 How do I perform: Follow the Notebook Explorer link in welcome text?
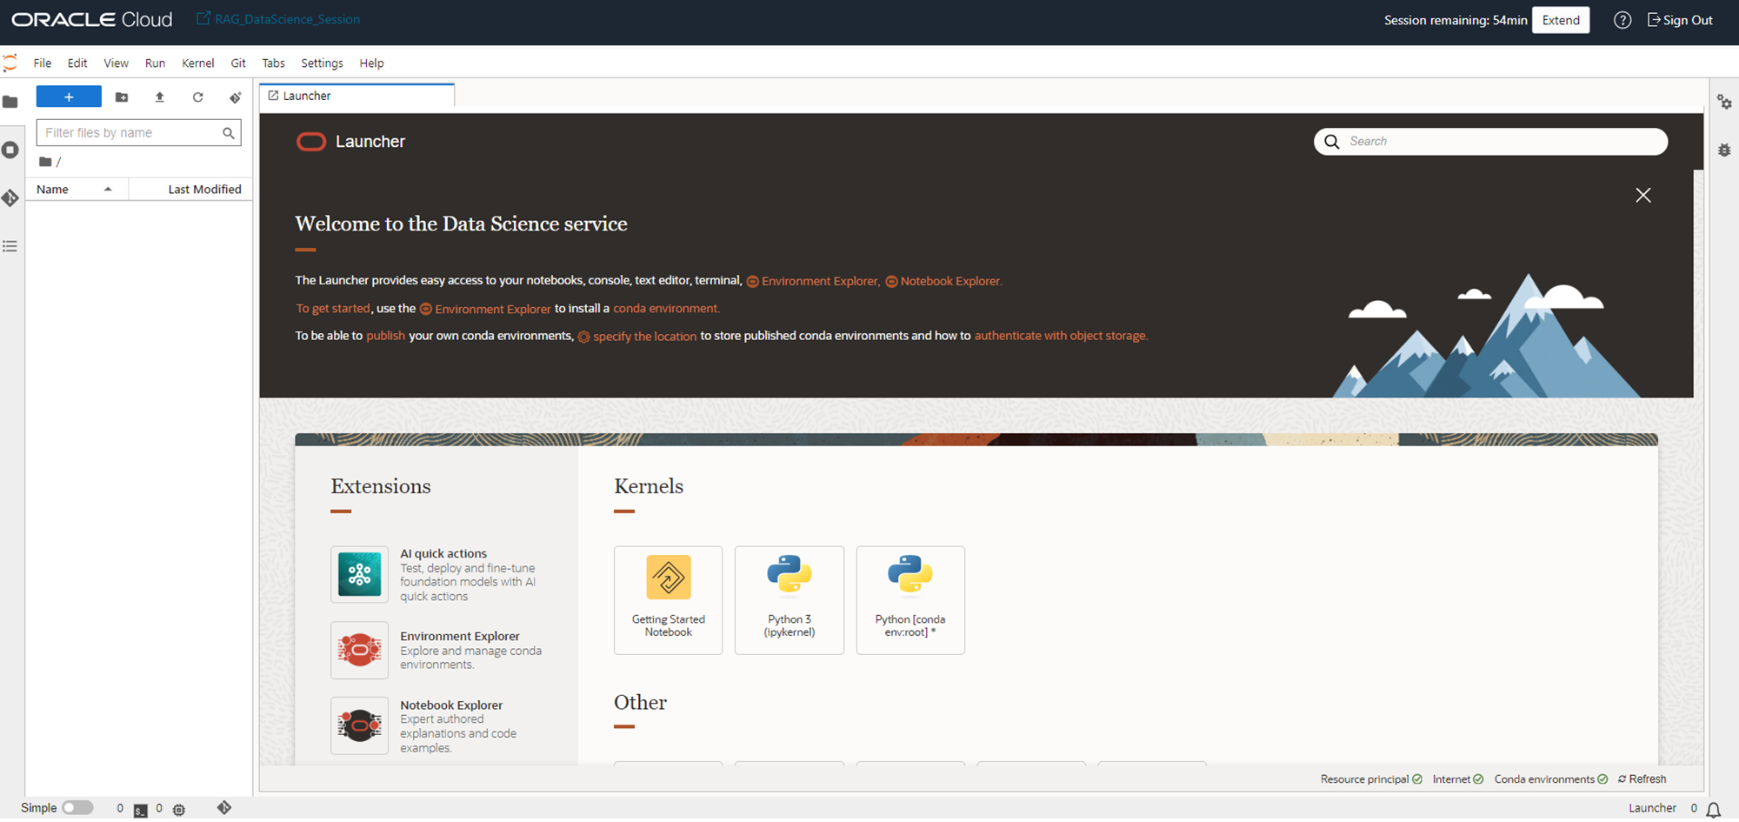(943, 281)
